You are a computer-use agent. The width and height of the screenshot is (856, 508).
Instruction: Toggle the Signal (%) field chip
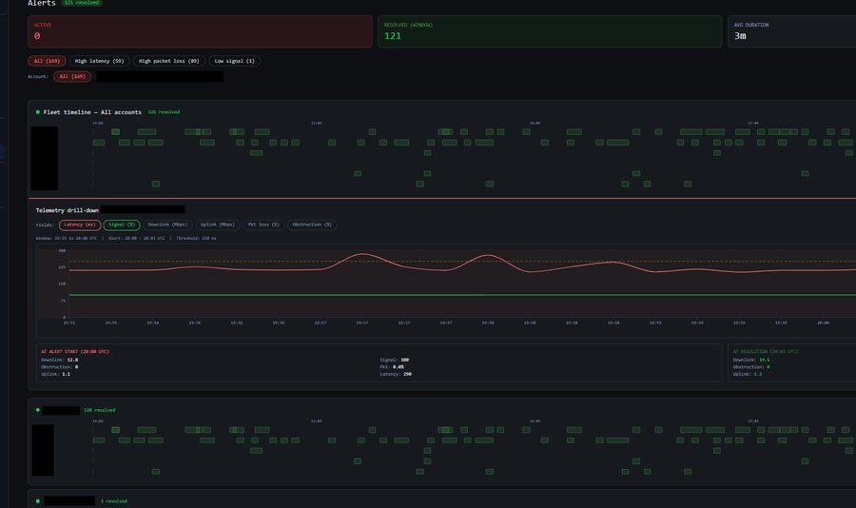tap(122, 225)
